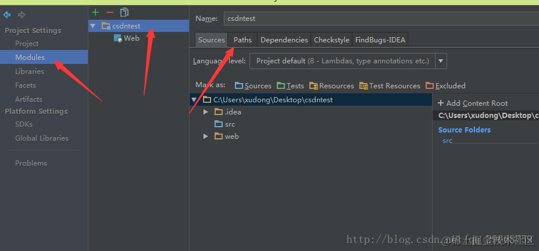Open Libraries settings
539x251 pixels.
pyautogui.click(x=30, y=71)
